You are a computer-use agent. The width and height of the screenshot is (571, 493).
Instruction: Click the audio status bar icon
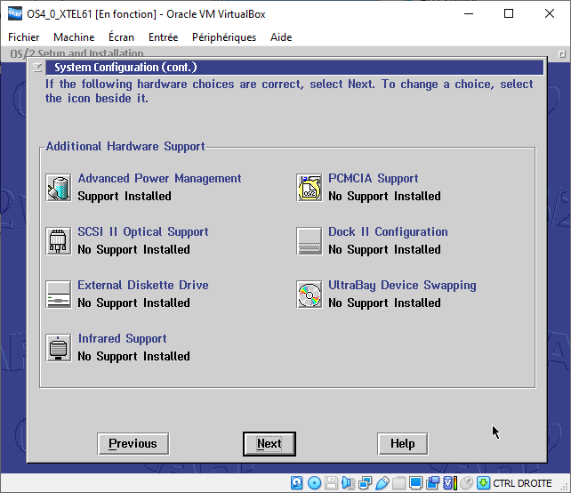pyautogui.click(x=349, y=483)
